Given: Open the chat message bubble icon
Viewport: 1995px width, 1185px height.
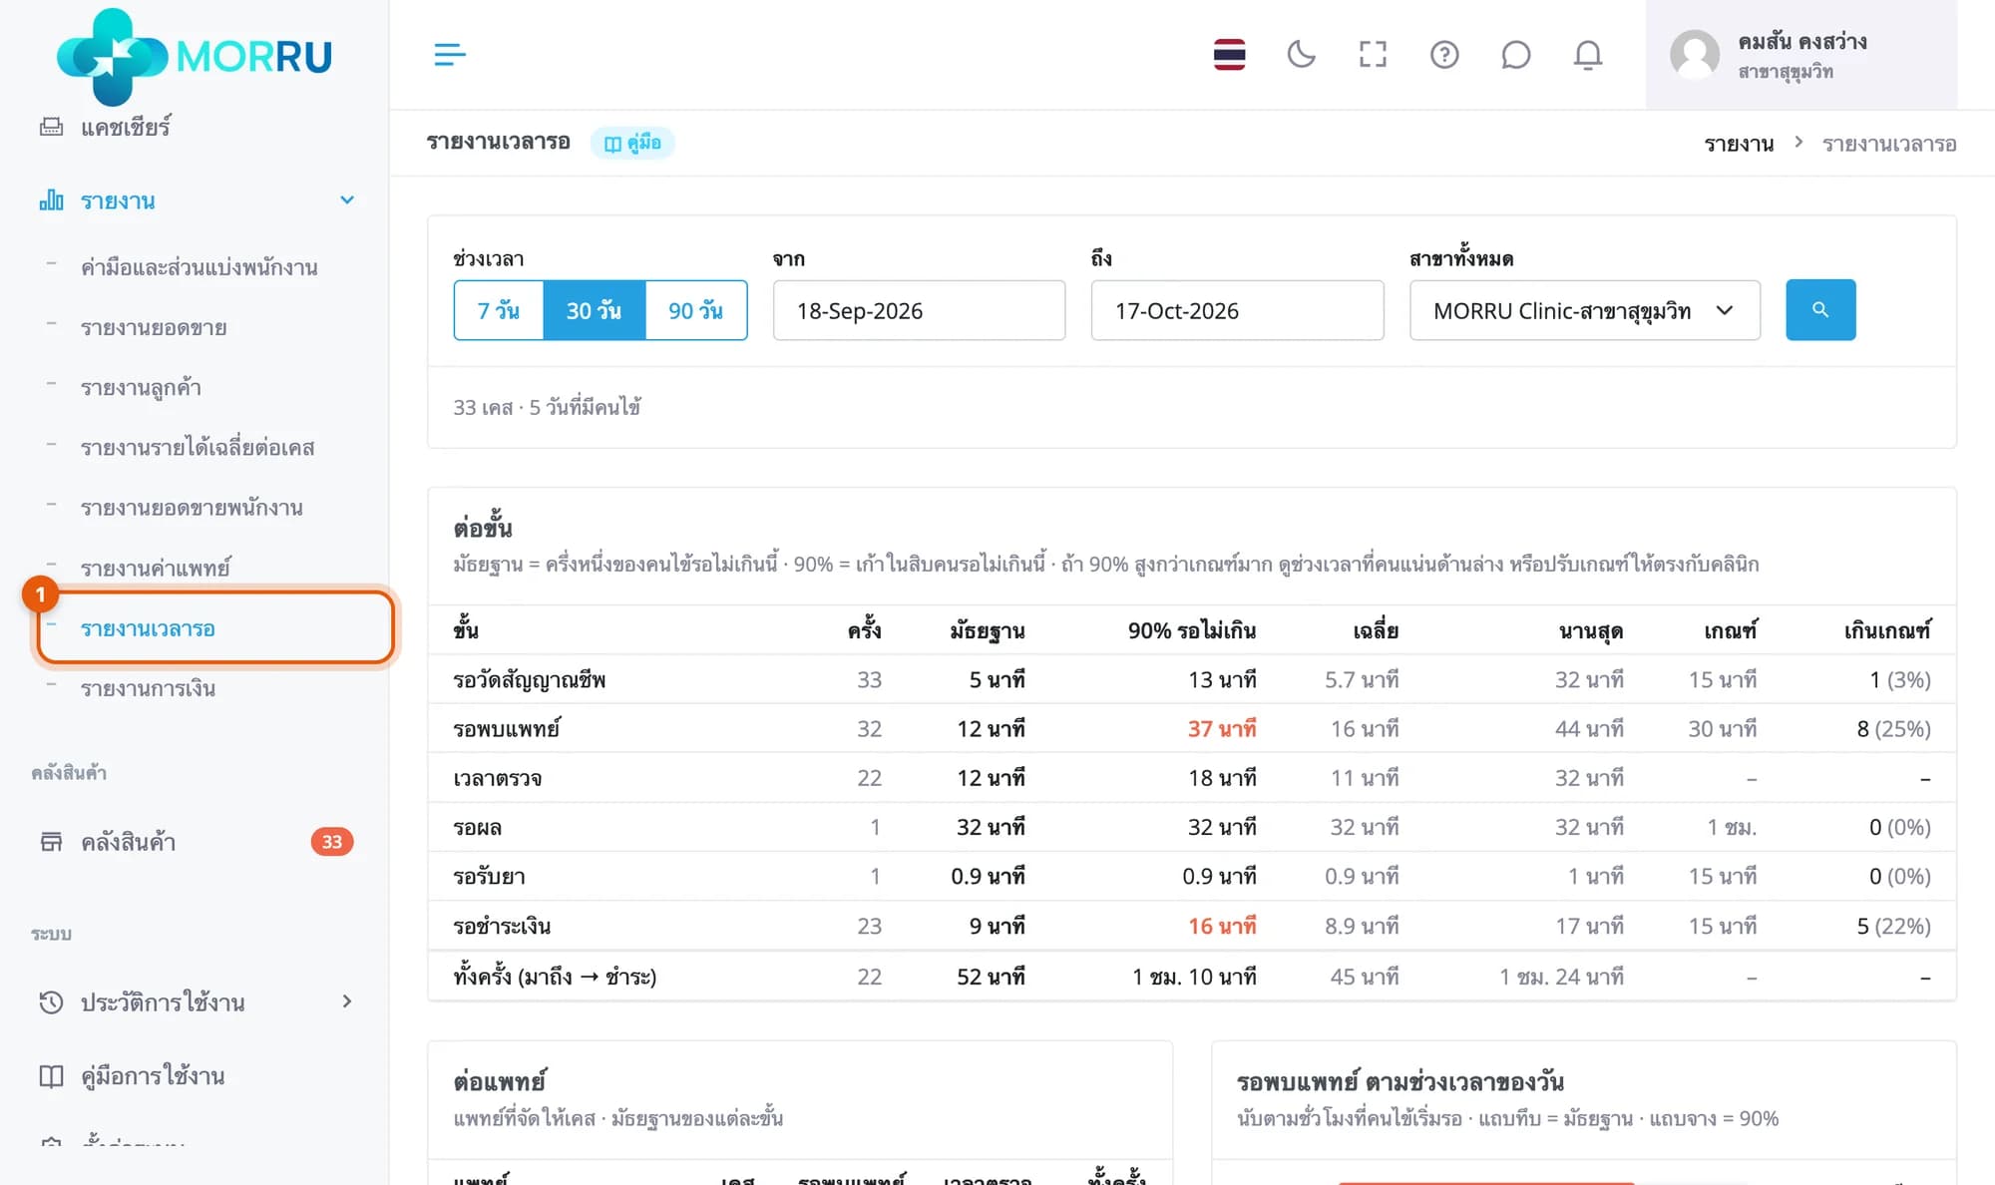Looking at the screenshot, I should 1515,55.
